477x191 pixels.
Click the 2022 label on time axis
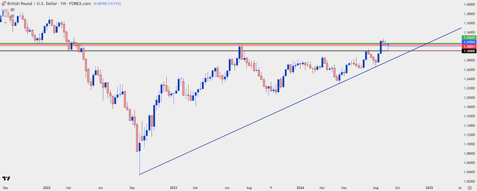tap(47, 188)
